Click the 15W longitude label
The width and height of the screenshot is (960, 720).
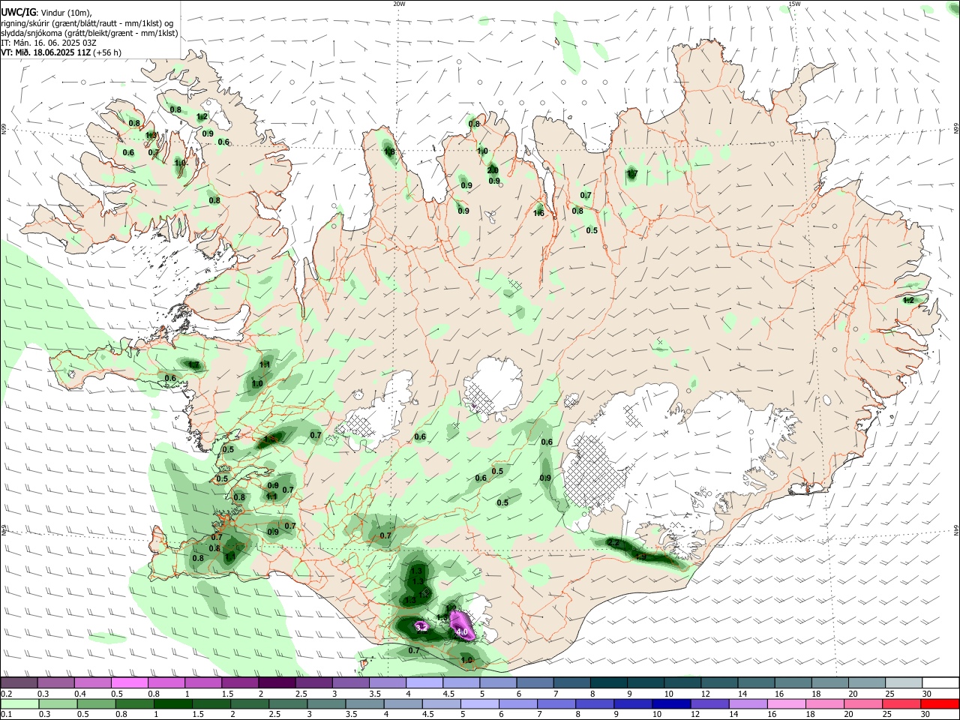click(x=794, y=4)
